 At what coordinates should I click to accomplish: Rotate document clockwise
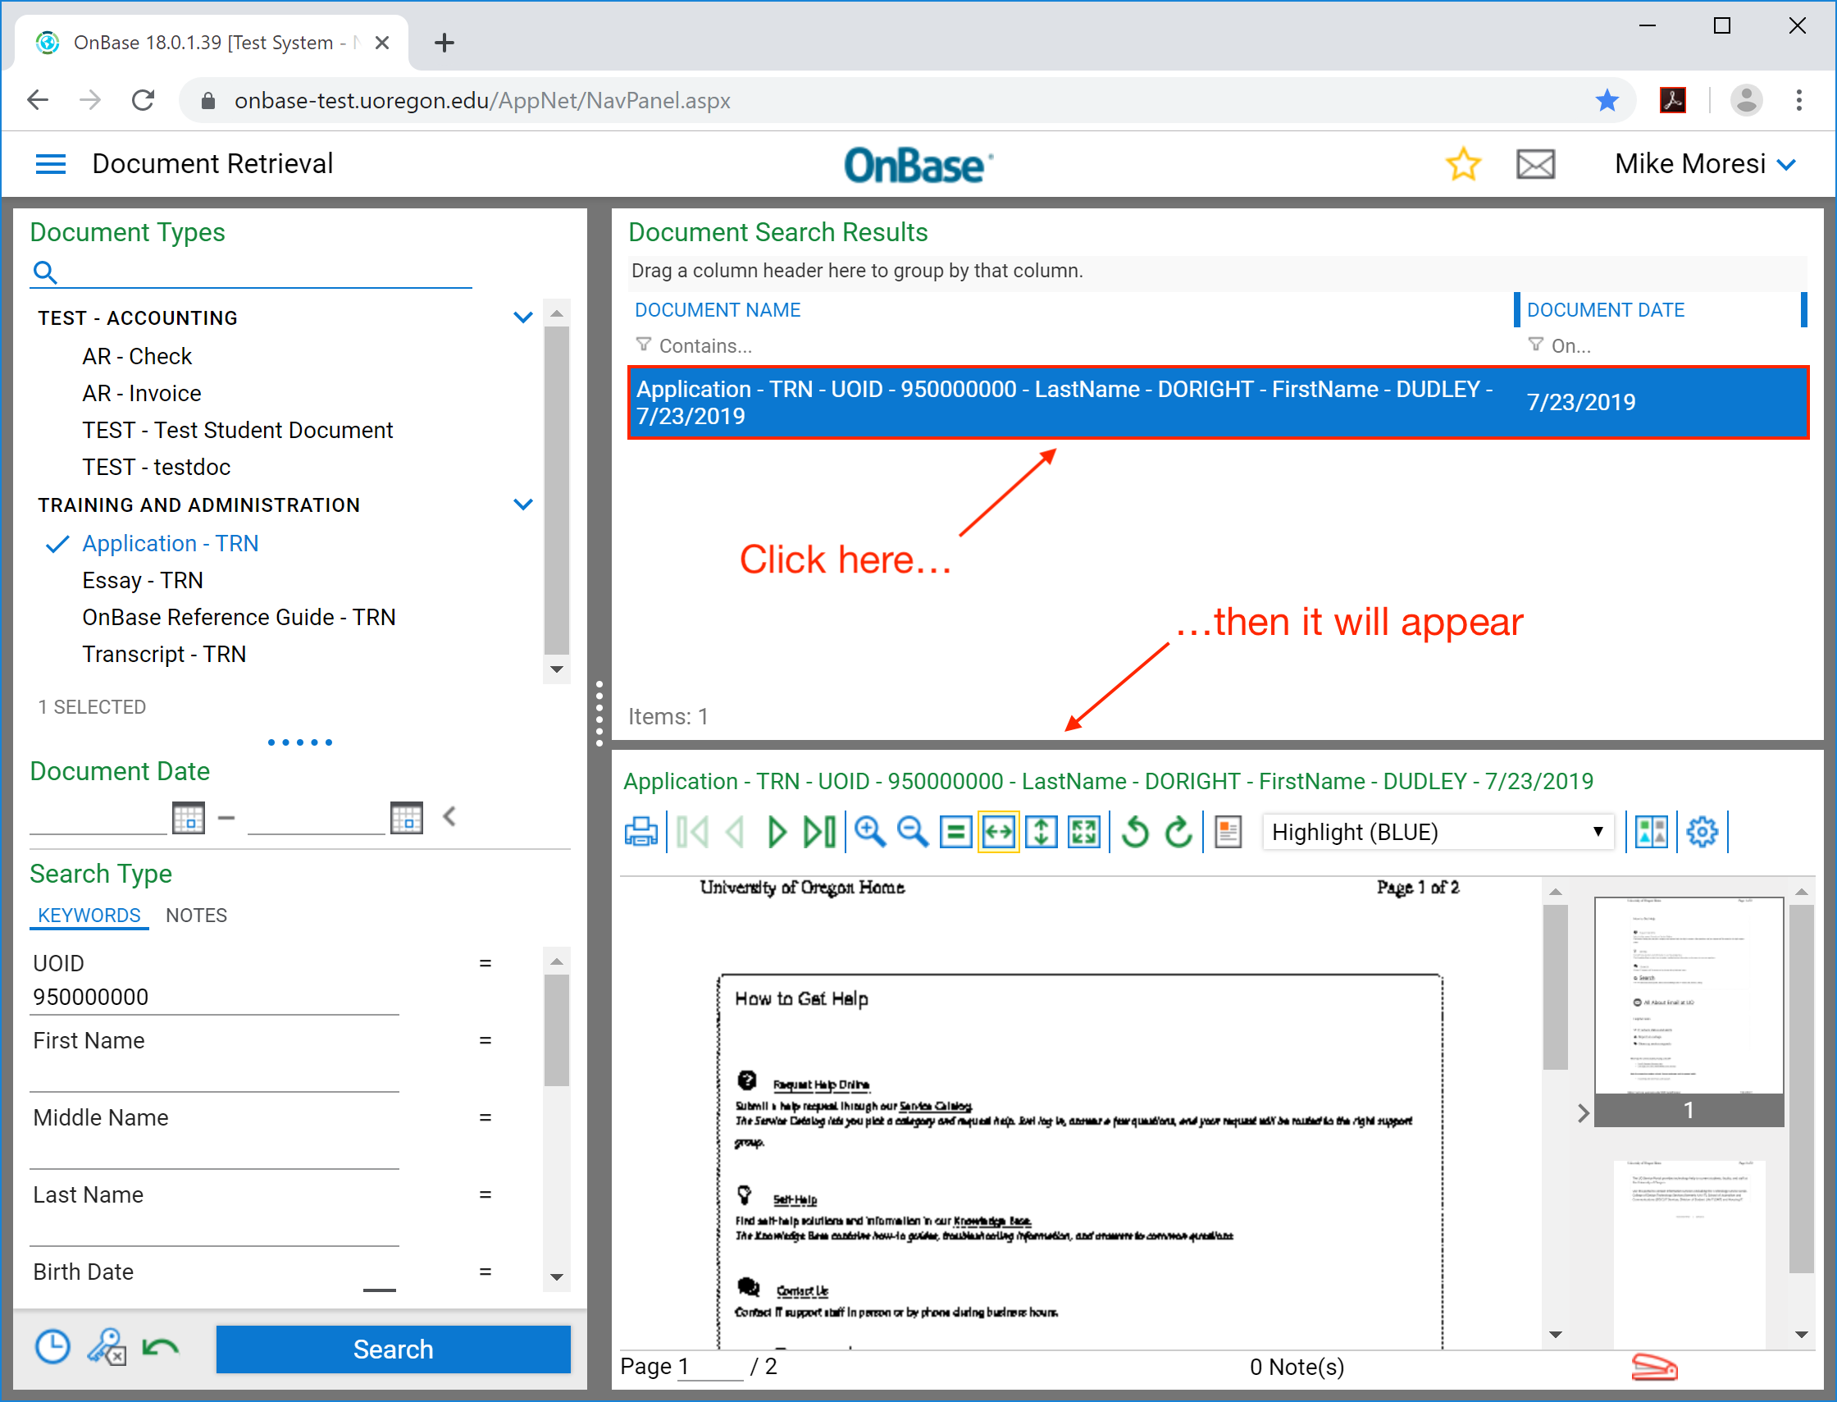pyautogui.click(x=1178, y=833)
